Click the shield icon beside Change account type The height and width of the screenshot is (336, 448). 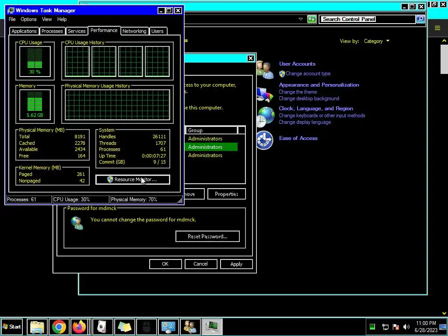[x=282, y=73]
